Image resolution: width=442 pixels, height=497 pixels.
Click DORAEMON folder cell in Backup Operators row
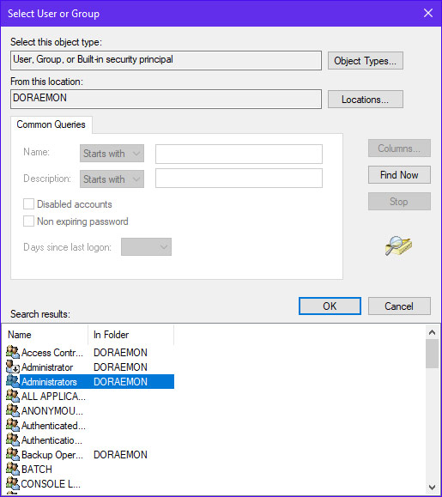120,455
